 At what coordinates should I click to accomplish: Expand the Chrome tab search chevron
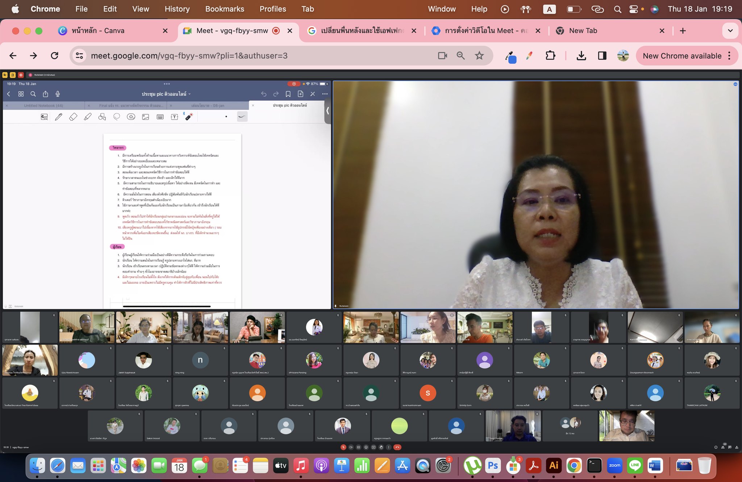coord(730,31)
